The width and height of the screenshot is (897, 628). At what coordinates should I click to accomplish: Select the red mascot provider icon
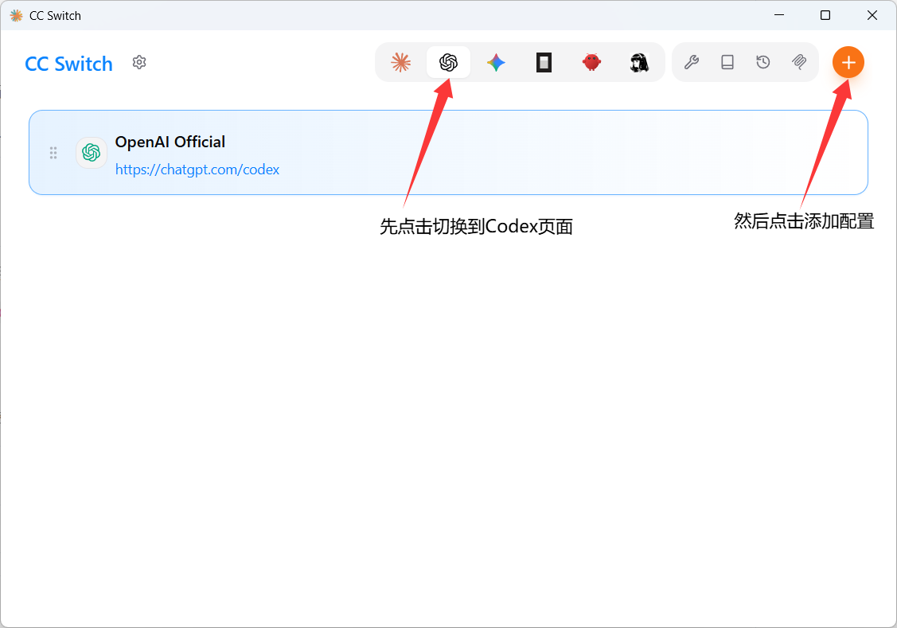[x=591, y=61]
